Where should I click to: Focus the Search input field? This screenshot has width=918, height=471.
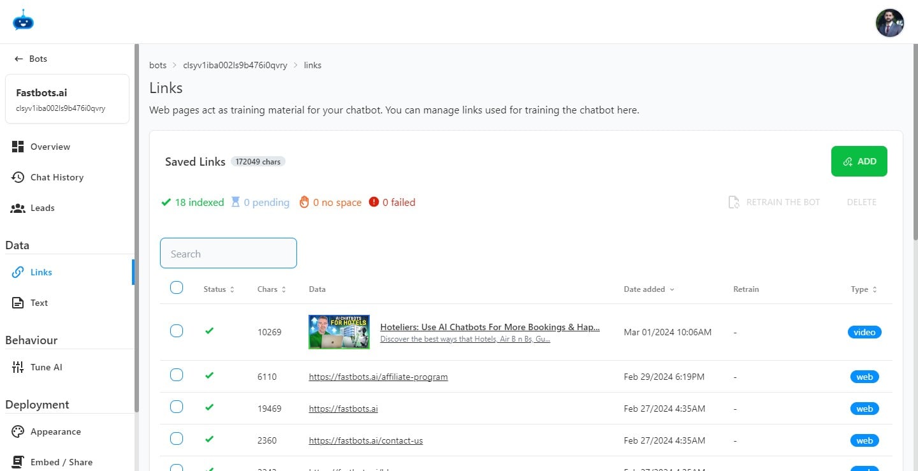[x=228, y=253]
